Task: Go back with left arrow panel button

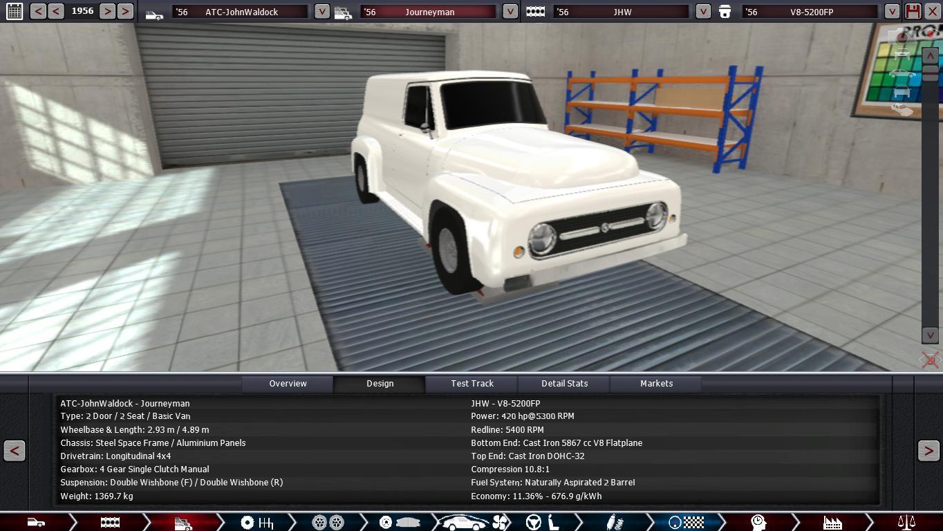Action: pos(15,451)
